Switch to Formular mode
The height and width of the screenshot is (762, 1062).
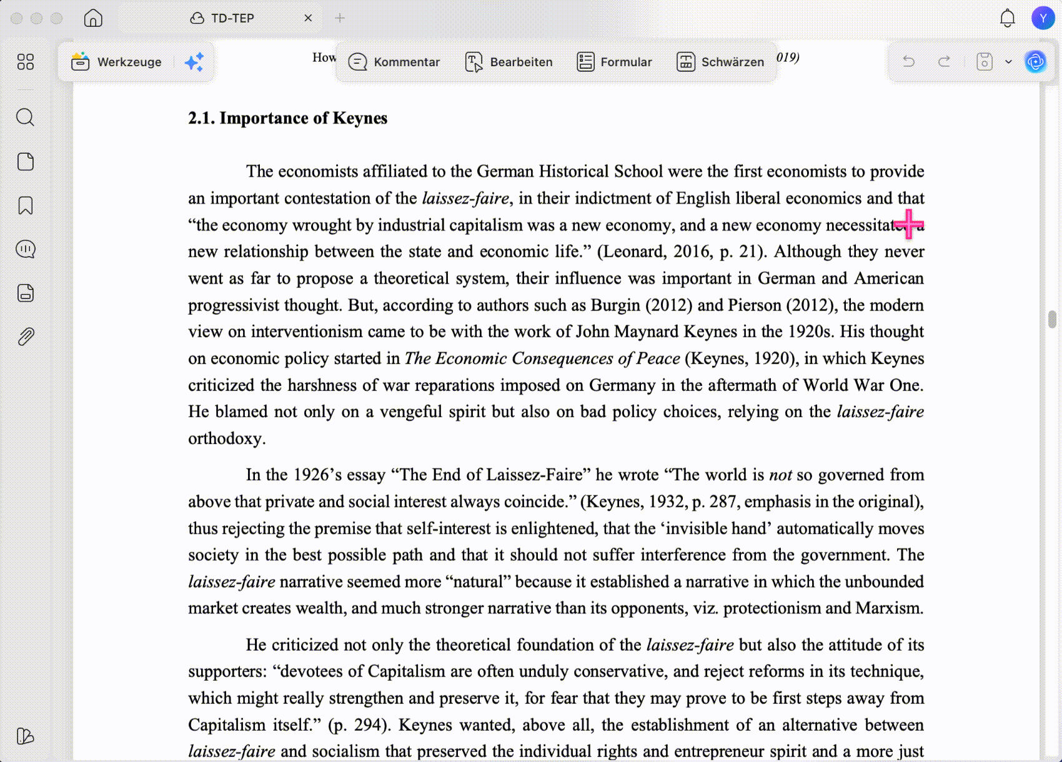[615, 62]
